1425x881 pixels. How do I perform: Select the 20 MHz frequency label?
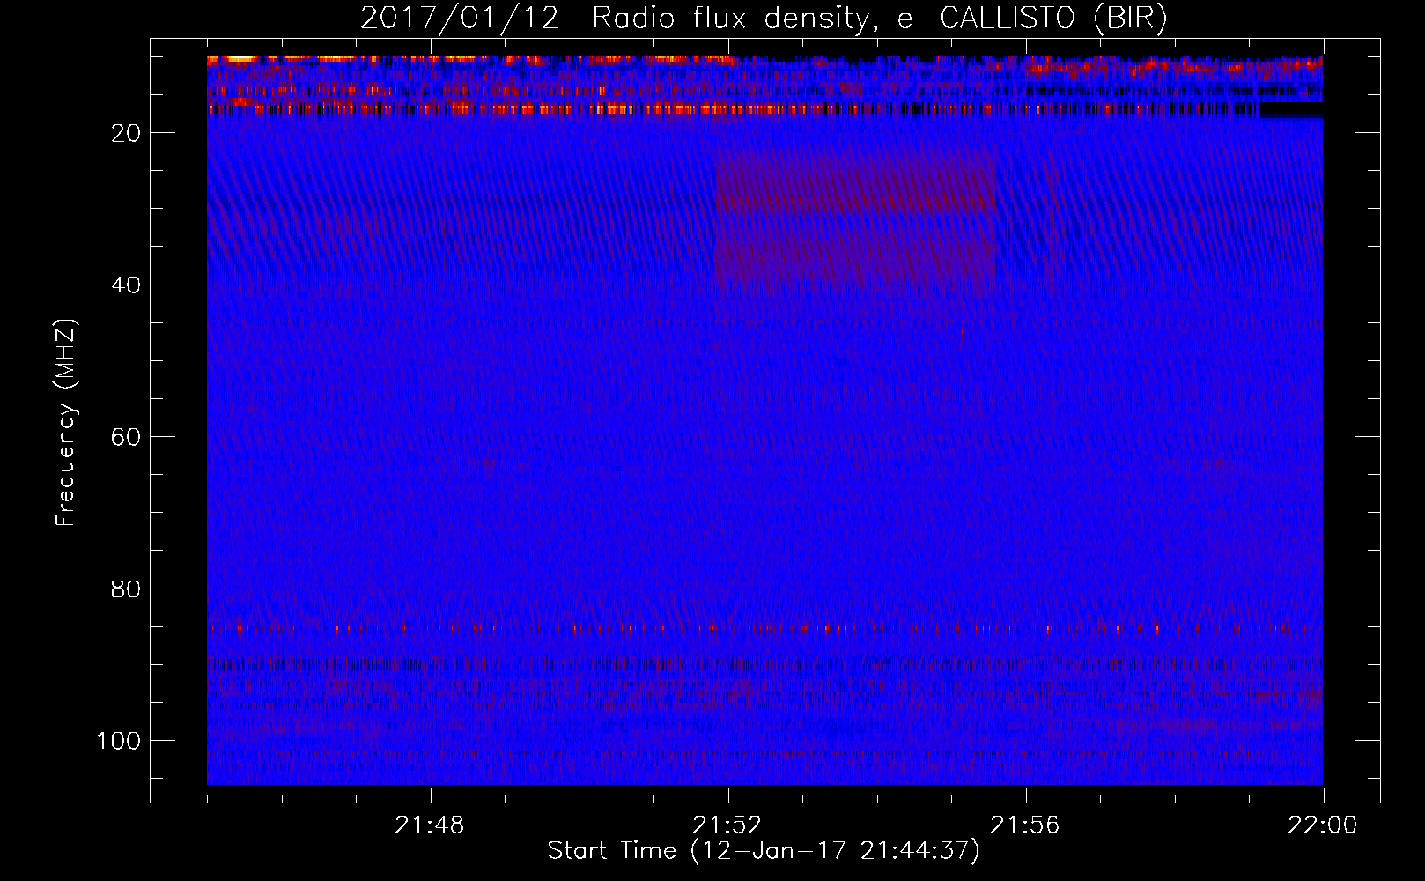tap(126, 133)
